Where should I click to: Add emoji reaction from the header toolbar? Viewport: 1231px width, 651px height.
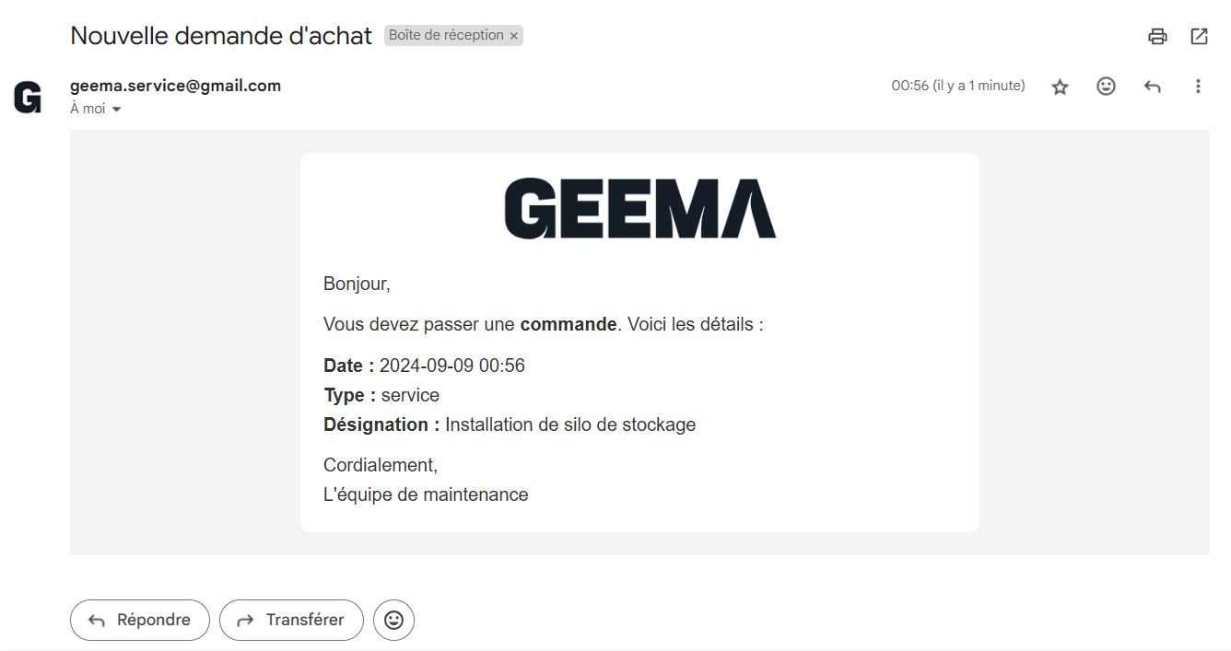click(1106, 86)
